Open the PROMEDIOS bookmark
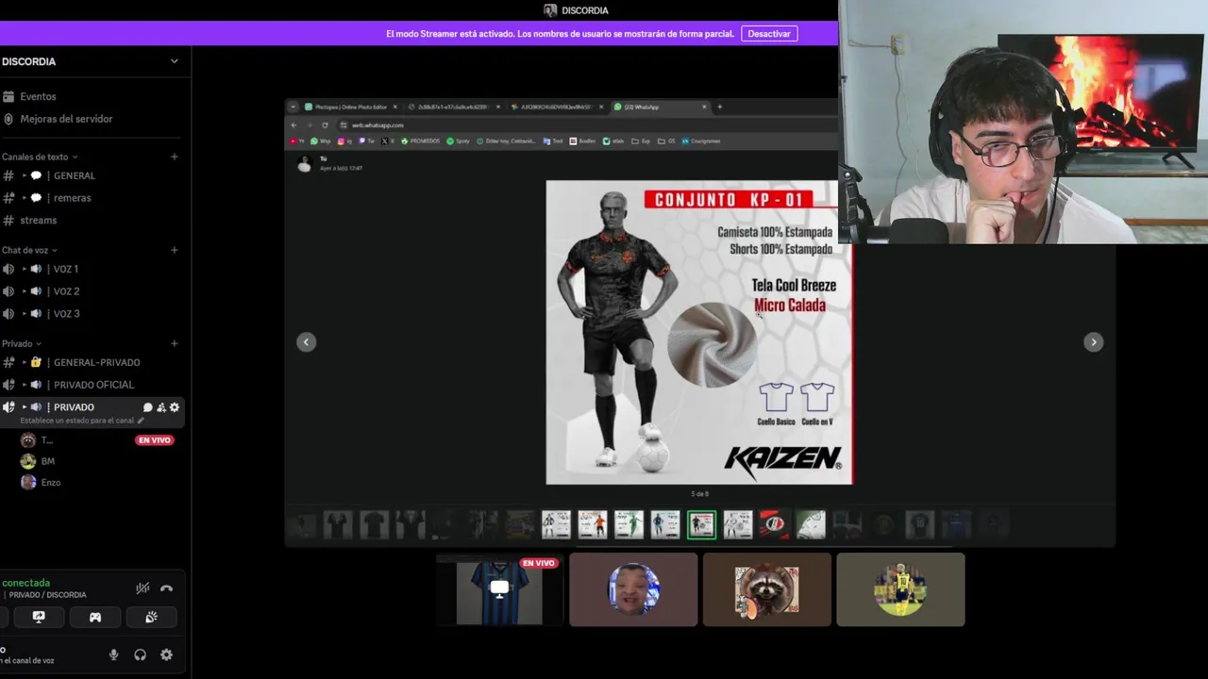The width and height of the screenshot is (1208, 679). (421, 141)
